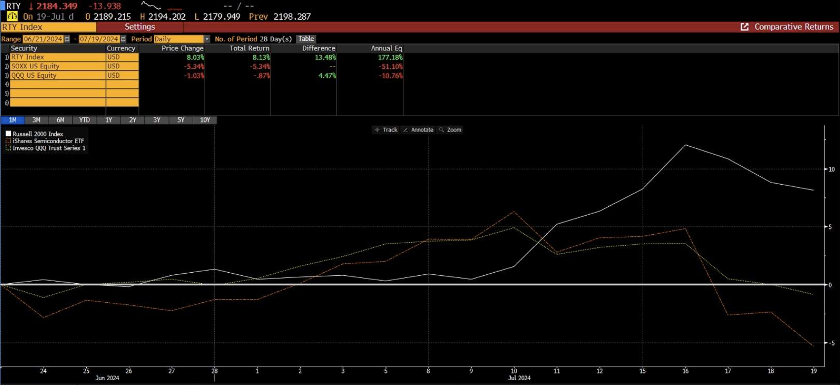840x385 pixels.
Task: Select the 1M range tab
Action: [x=12, y=120]
